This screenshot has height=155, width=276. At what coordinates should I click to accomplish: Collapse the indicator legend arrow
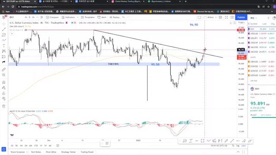tap(12, 34)
